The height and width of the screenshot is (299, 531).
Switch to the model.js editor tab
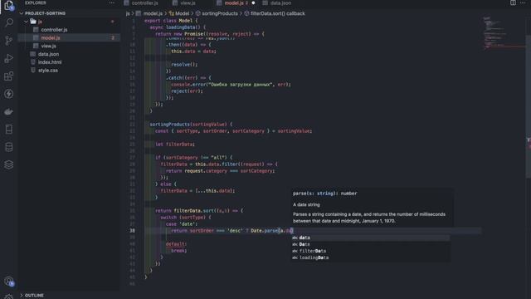coord(234,3)
